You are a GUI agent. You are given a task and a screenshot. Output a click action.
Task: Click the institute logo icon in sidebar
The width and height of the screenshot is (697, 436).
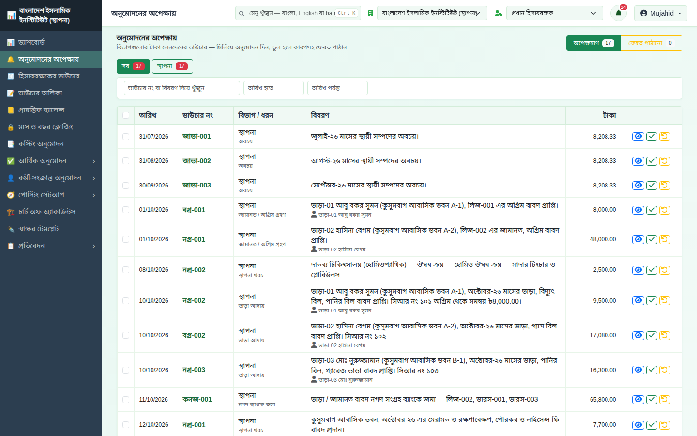(x=11, y=16)
